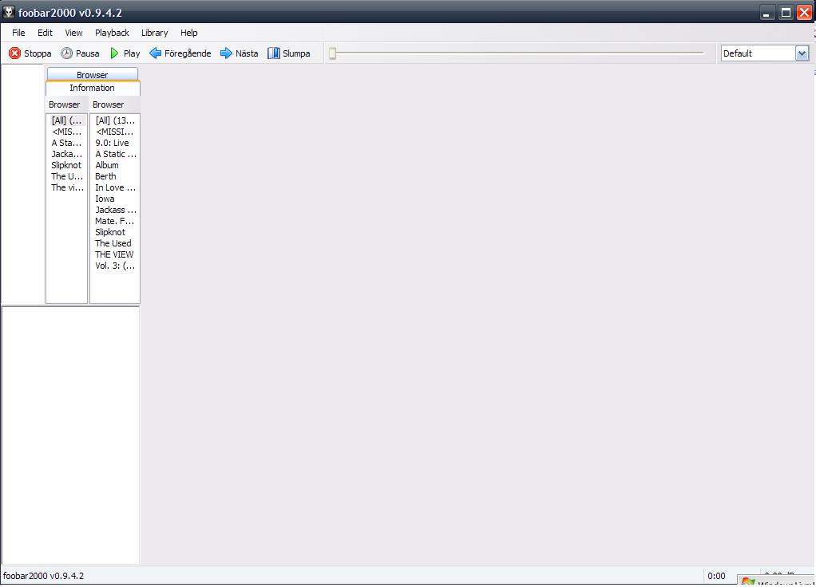
Task: Open the Edit menu
Action: click(x=45, y=33)
